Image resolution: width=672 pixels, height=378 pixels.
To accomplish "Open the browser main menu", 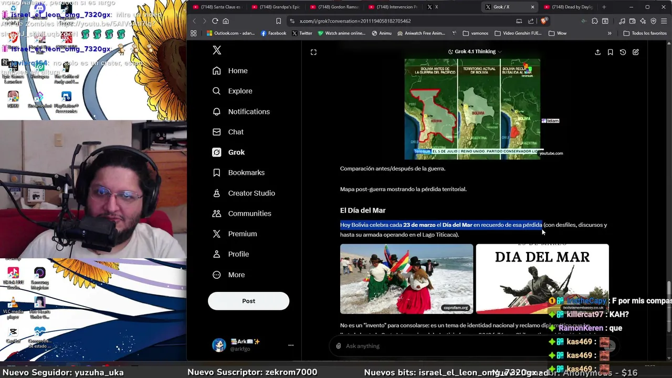I will 664,21.
